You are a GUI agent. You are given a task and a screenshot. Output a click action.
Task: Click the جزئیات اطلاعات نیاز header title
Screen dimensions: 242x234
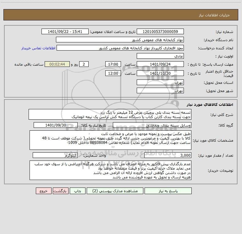tap(214, 15)
